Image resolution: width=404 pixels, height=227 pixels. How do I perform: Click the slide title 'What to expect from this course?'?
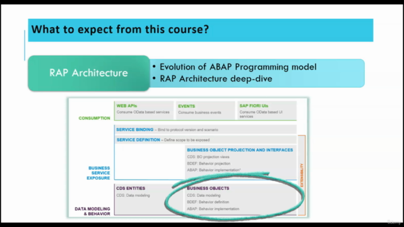[120, 30]
